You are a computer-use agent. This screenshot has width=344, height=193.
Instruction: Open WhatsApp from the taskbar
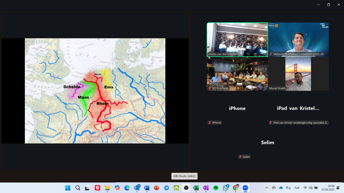click(x=225, y=188)
